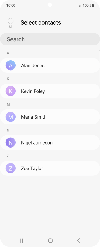Screen dimensions: 100x247
Task: Tap the signal strength indicator
Action: pyautogui.click(x=80, y=6)
